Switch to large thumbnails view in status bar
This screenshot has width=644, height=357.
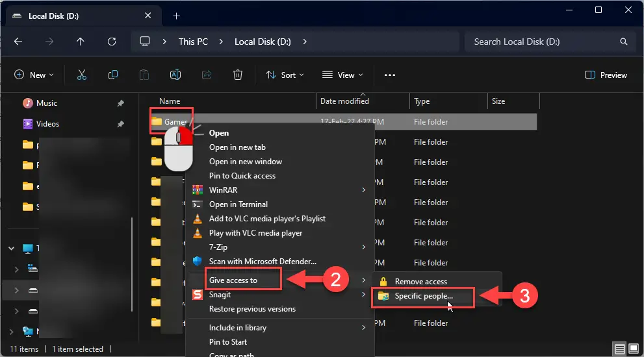pos(632,349)
